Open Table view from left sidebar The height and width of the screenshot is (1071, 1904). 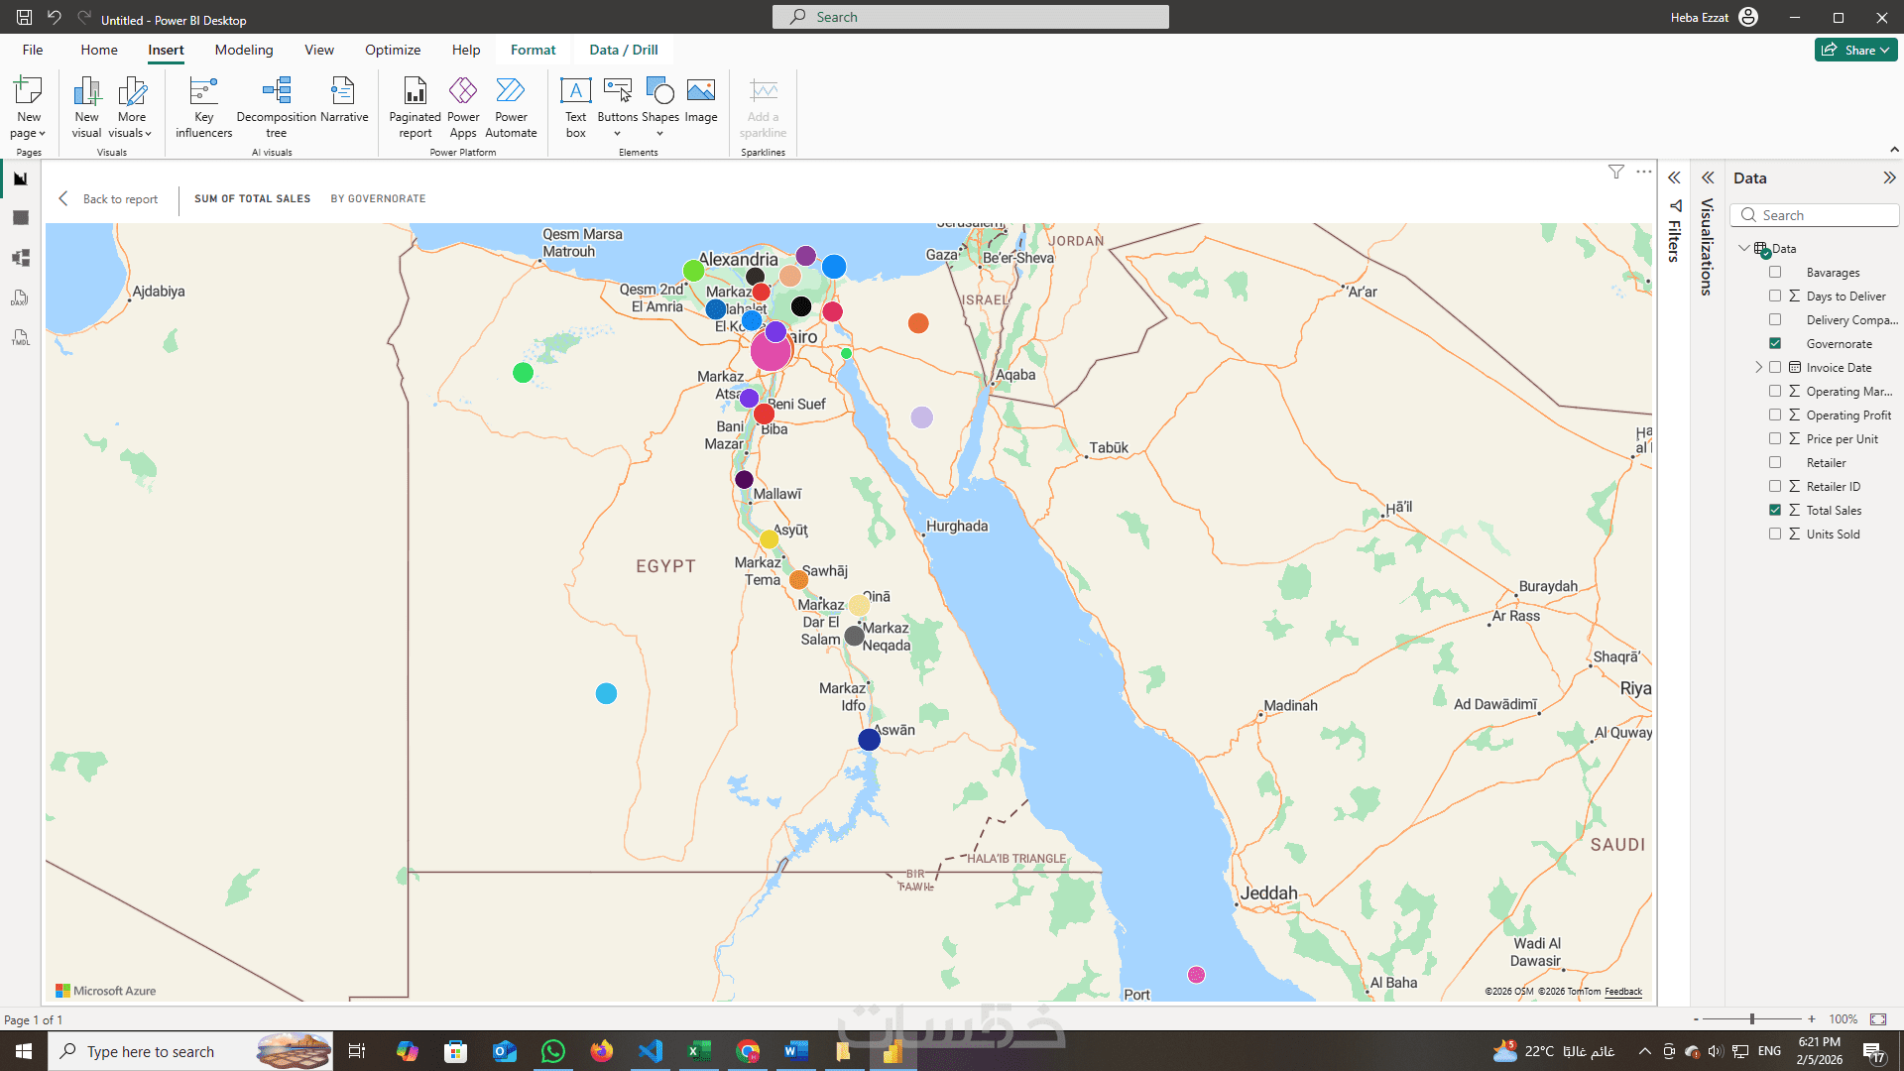[21, 218]
